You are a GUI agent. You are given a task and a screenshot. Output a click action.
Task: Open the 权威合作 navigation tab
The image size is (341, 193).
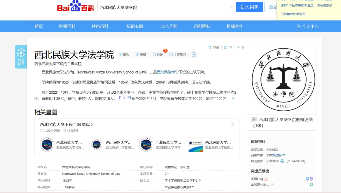click(x=235, y=26)
